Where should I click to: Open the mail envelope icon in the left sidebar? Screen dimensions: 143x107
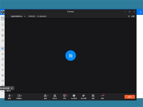3,81
